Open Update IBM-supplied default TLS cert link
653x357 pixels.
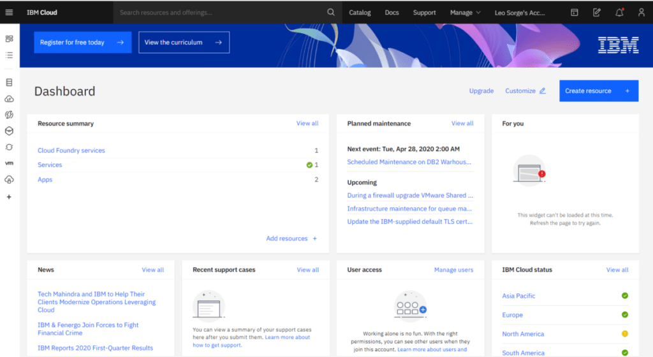click(410, 221)
